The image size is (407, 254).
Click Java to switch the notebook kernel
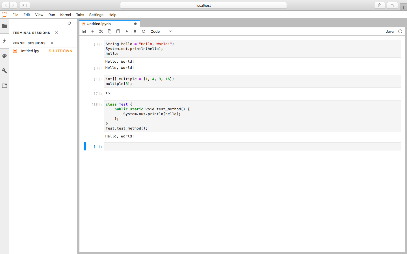coord(390,32)
